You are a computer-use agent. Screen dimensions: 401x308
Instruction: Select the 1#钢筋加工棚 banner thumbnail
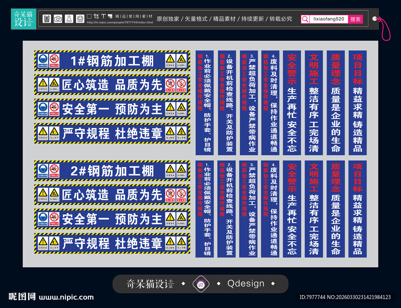click(x=112, y=61)
